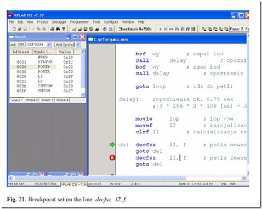Select the STATUS row in Watch

45,62
